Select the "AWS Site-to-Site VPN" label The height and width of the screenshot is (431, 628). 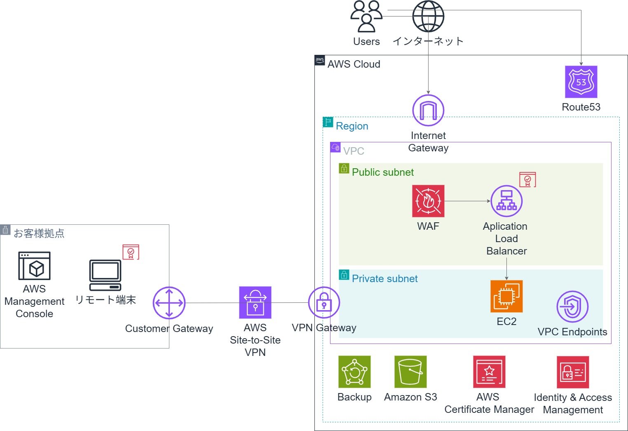click(x=255, y=340)
